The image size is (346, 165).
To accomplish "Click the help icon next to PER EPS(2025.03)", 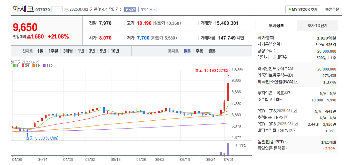I will pyautogui.click(x=295, y=111).
